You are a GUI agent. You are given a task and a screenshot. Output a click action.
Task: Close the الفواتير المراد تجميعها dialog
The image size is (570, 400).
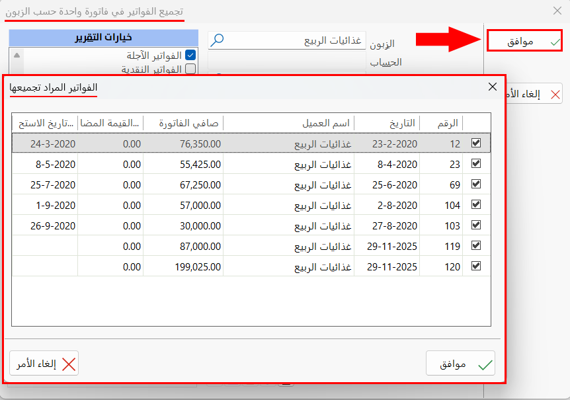pos(492,87)
